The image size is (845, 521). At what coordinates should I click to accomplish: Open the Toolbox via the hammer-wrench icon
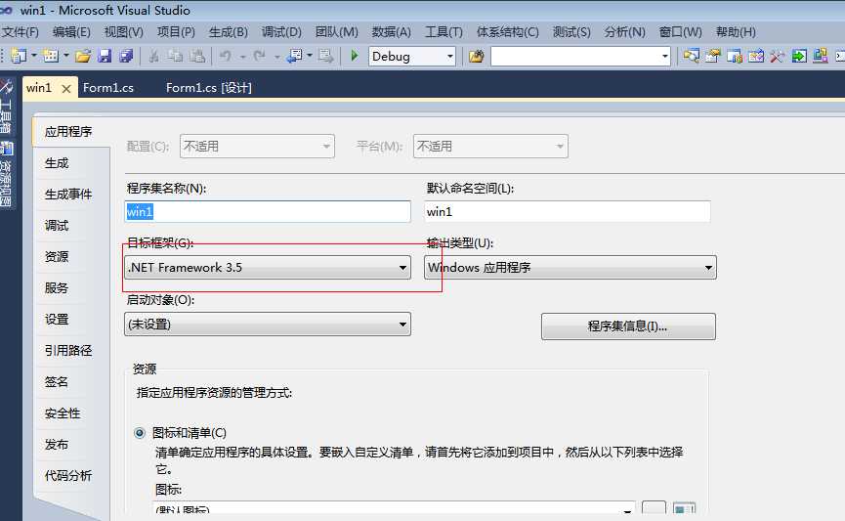point(777,56)
